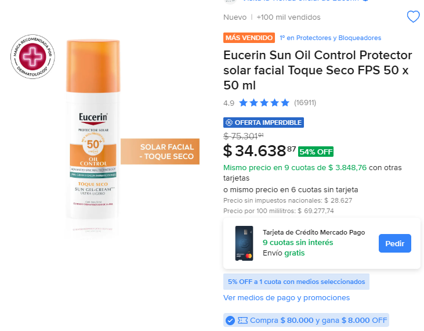Image resolution: width=424 pixels, height=331 pixels.
Task: Open the 16911 reviews count
Action: (x=305, y=103)
